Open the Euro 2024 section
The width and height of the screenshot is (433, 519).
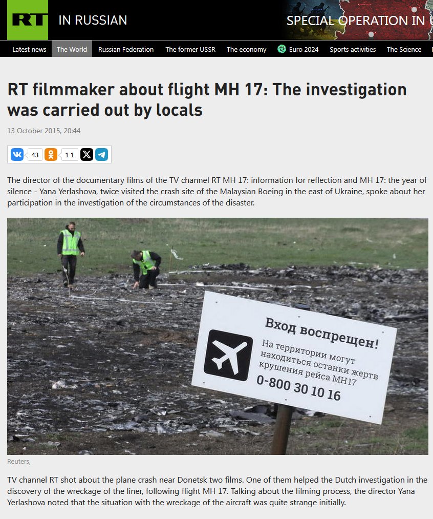click(304, 49)
